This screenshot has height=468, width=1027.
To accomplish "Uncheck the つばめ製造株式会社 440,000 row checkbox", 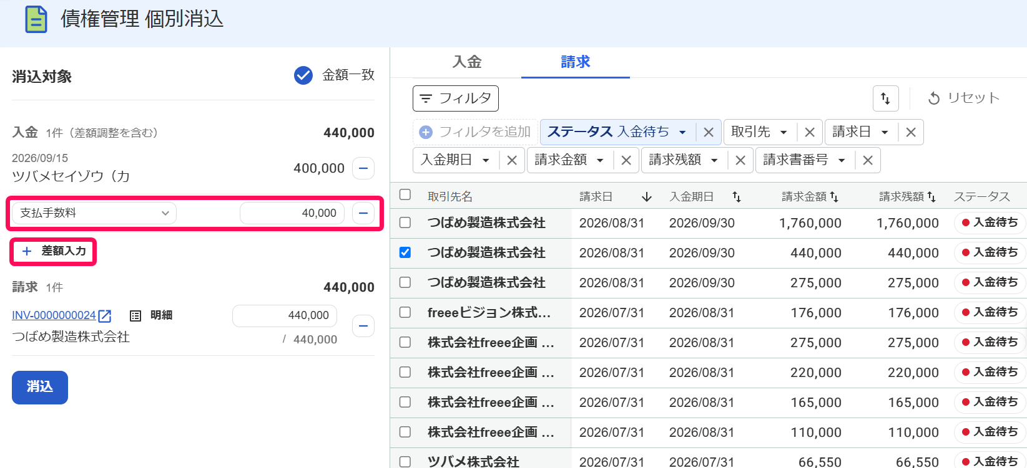I will (405, 252).
